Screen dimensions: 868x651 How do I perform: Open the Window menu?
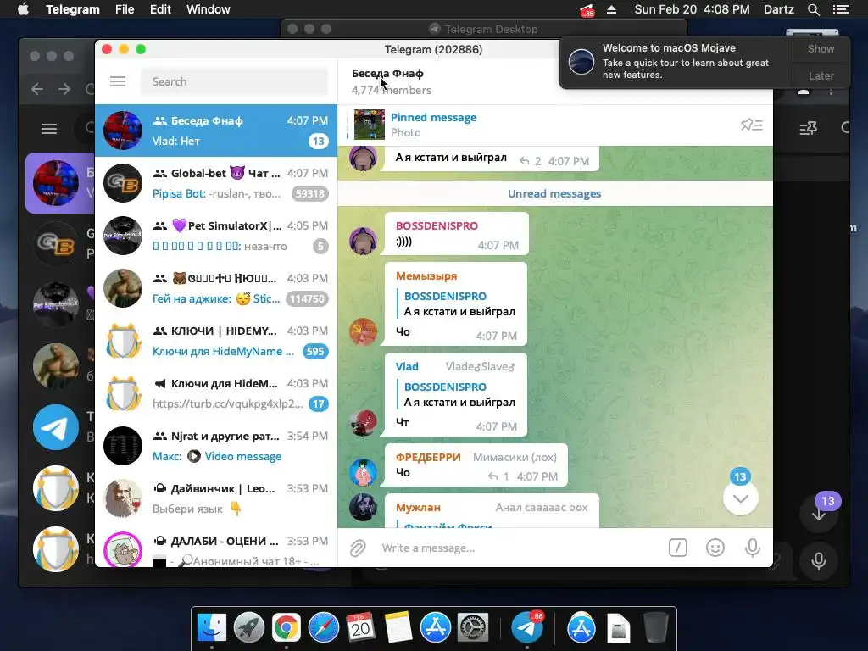pyautogui.click(x=209, y=9)
